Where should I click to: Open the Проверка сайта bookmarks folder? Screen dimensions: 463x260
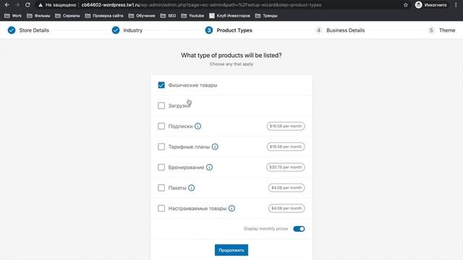point(104,16)
